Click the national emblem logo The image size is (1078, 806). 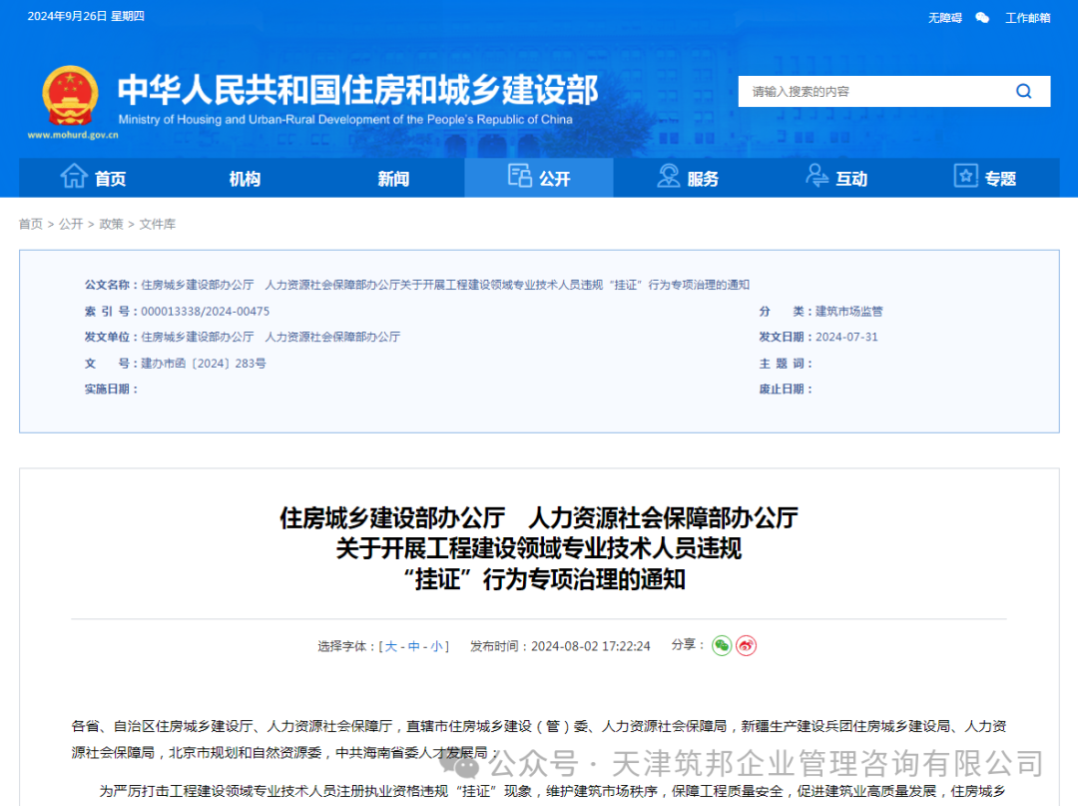pos(70,95)
